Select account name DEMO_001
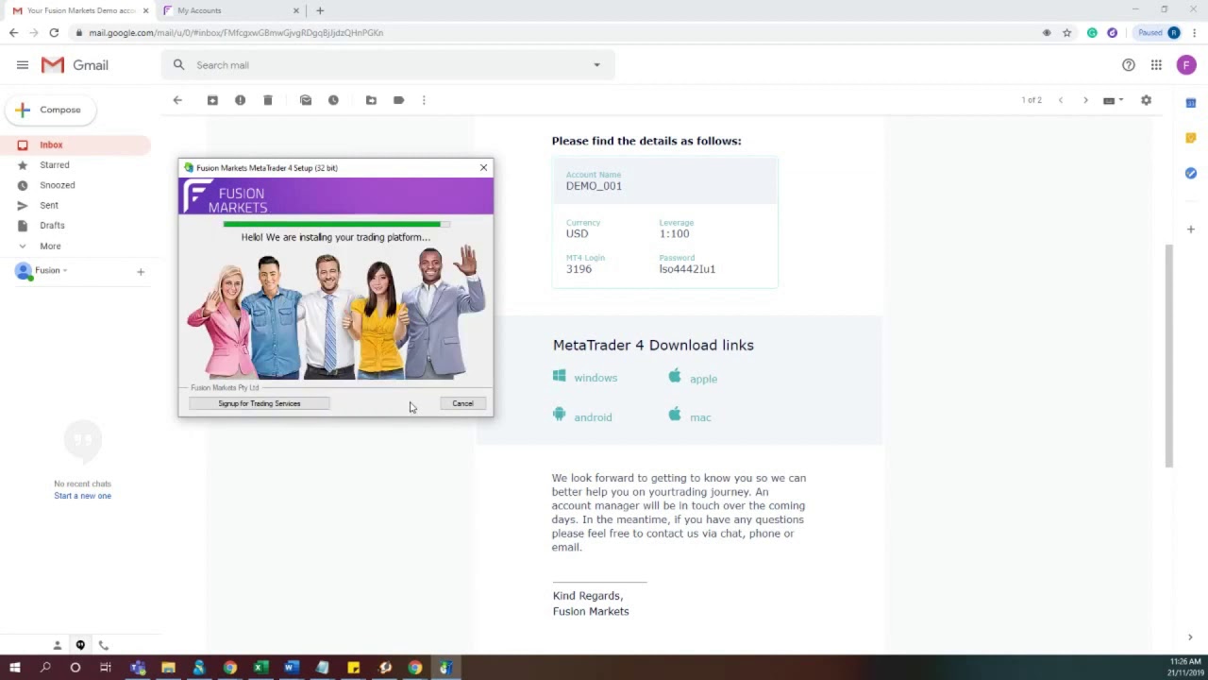 [x=594, y=186]
